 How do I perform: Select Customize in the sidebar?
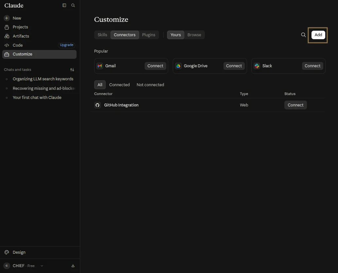pos(39,54)
